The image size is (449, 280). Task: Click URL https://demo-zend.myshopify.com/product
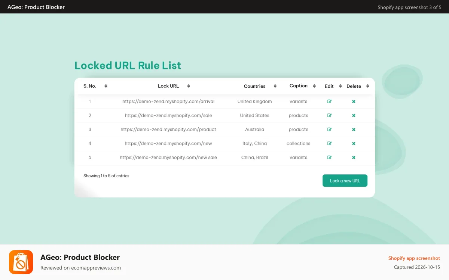(x=168, y=130)
